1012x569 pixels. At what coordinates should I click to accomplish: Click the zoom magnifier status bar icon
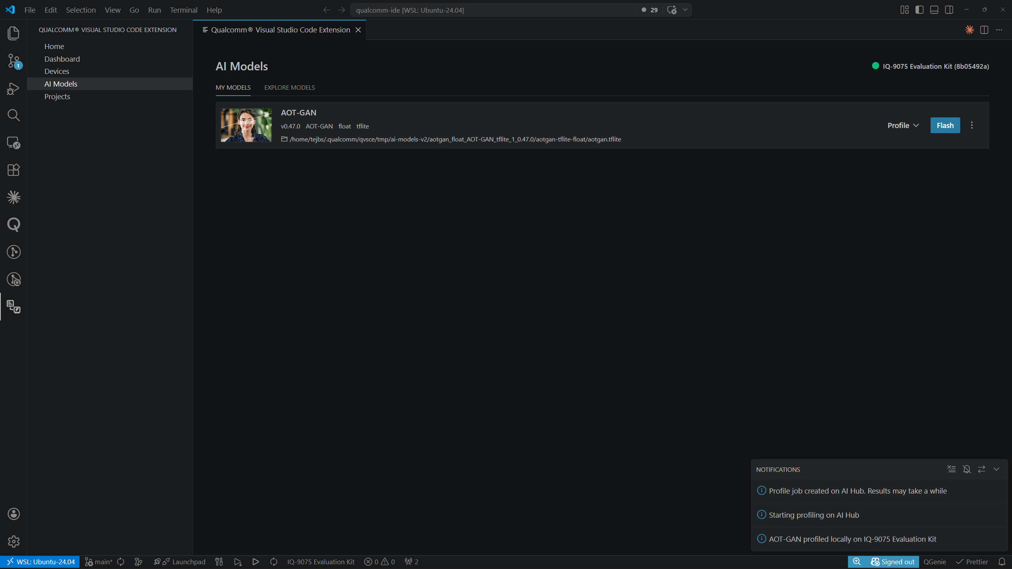(857, 561)
